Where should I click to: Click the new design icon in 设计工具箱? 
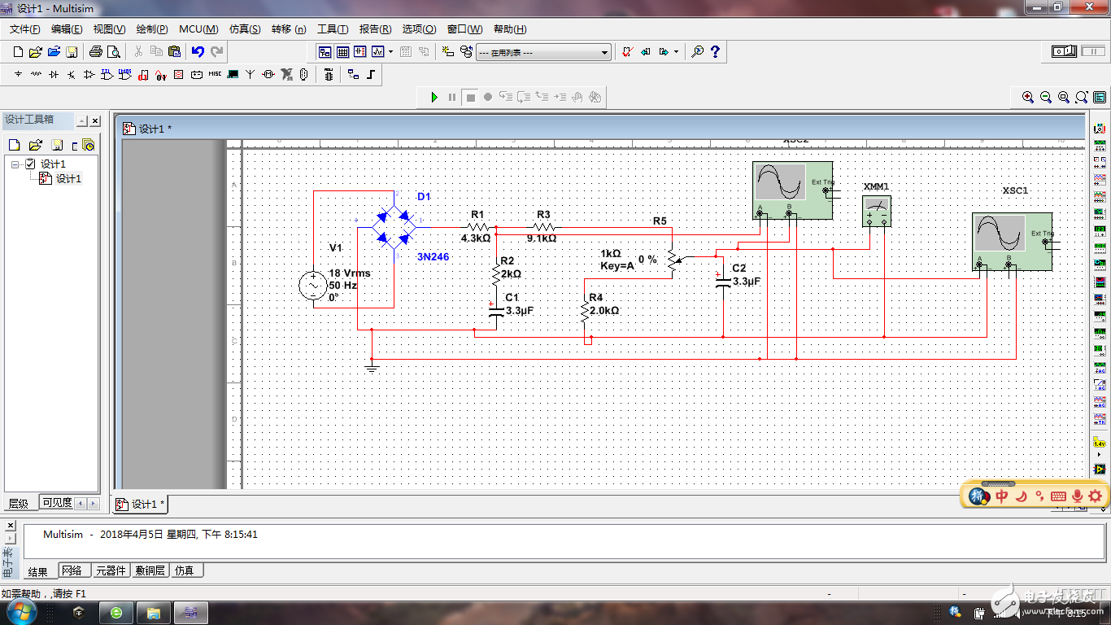pyautogui.click(x=14, y=146)
